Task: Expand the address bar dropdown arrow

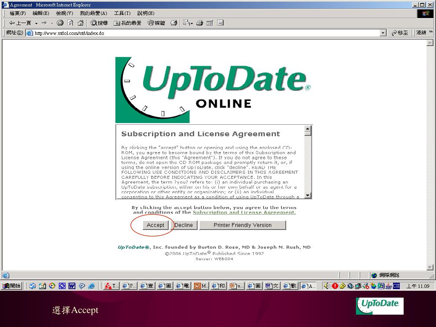Action: tap(383, 33)
